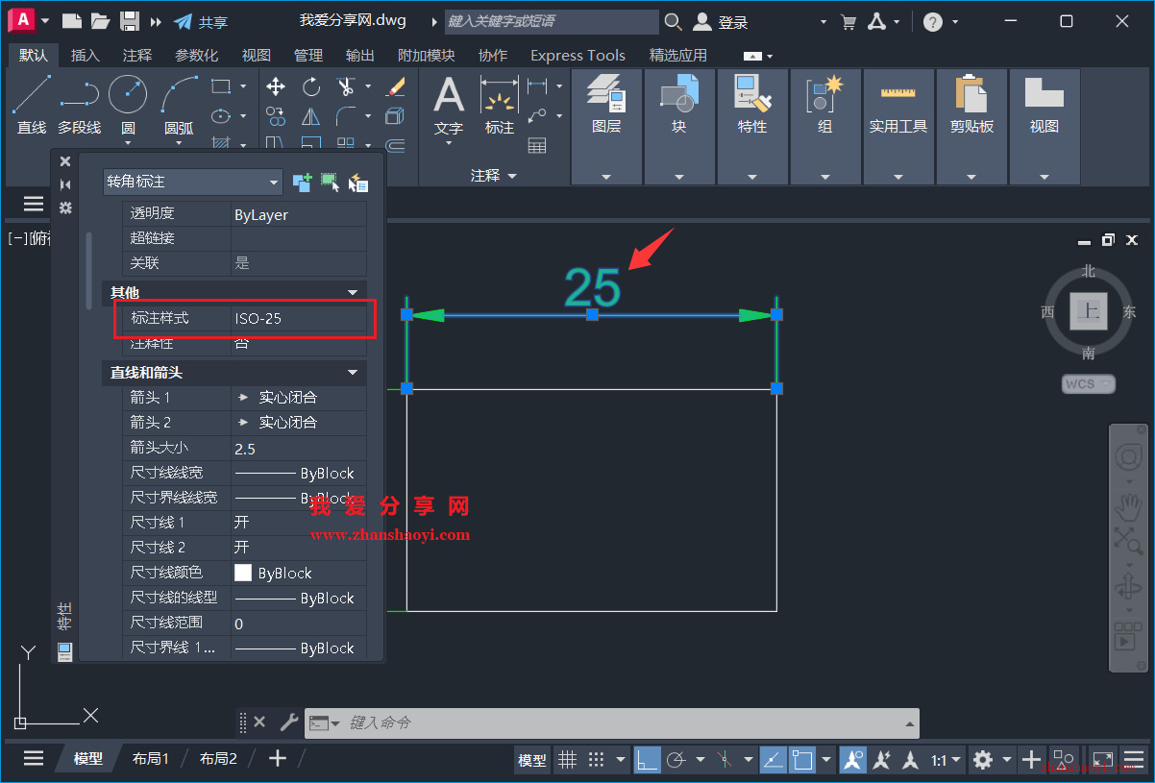Select the Arc (圆弧) tool
1155x783 pixels.
[179, 104]
